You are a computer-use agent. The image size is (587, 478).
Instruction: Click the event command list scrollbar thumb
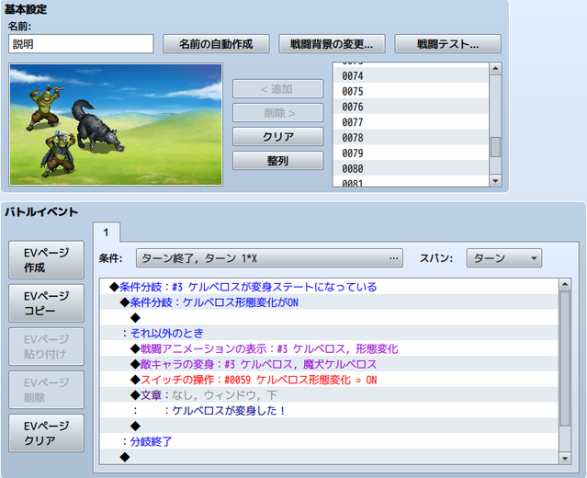pos(565,358)
